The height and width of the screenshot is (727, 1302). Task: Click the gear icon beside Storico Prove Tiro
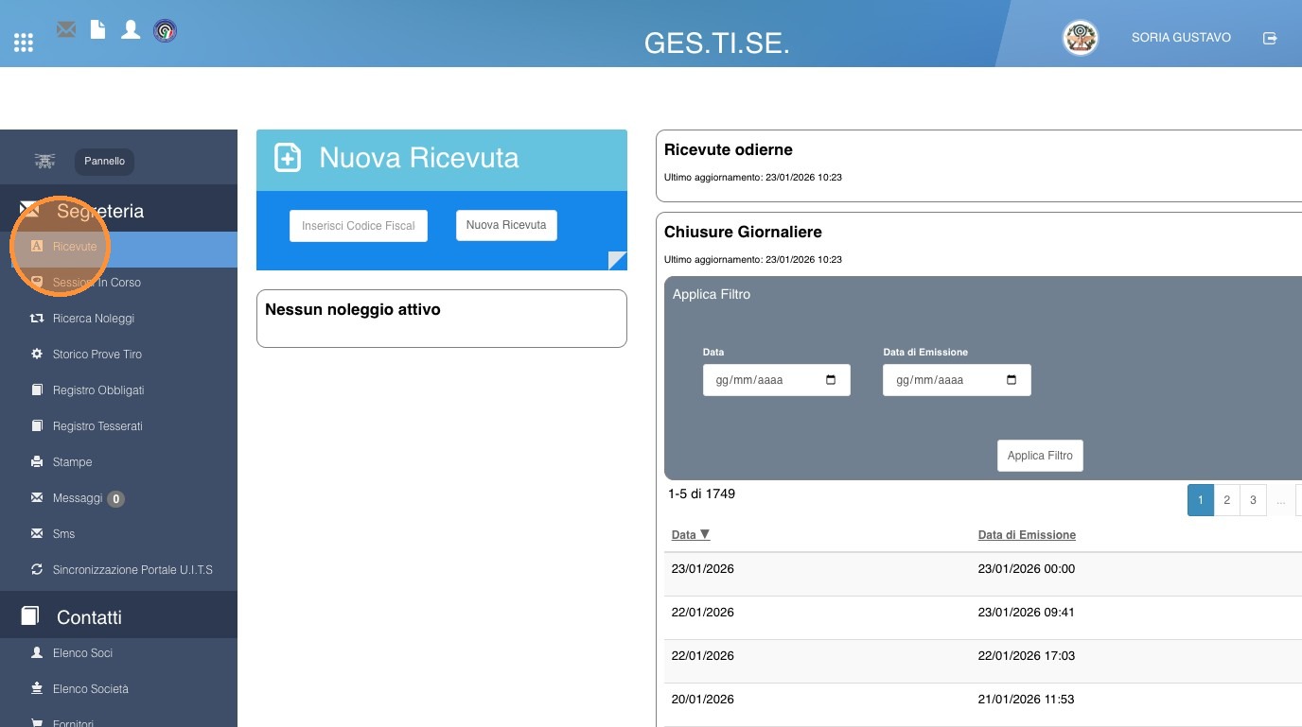tap(37, 355)
